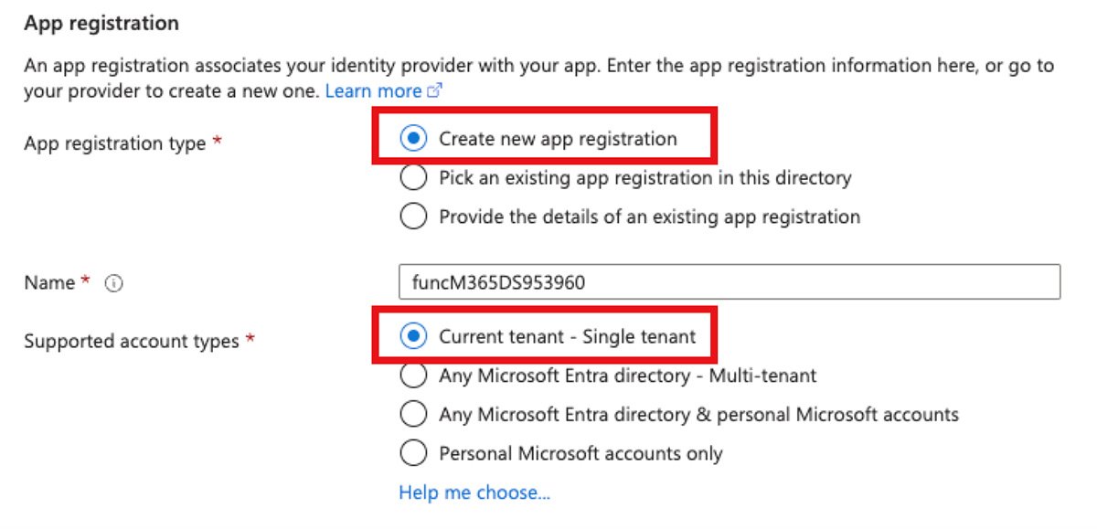
Task: Open the Learn more link
Action: pos(373,91)
